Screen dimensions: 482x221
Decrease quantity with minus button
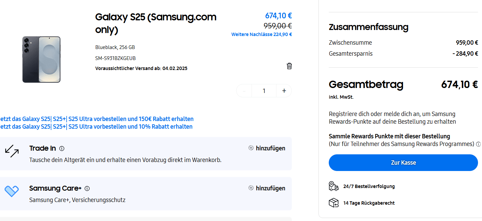click(244, 91)
